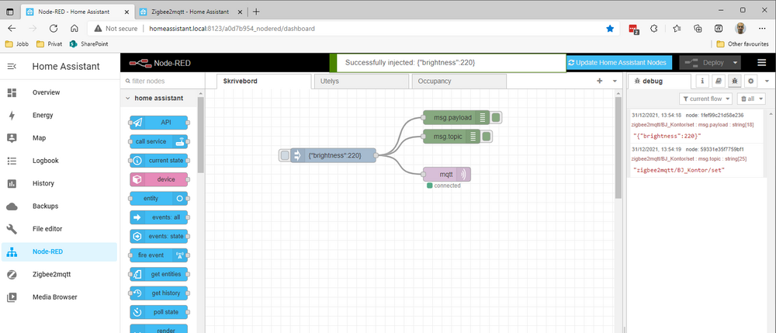Image resolution: width=776 pixels, height=333 pixels.
Task: Collapse the home assistant palette category
Action: [129, 99]
